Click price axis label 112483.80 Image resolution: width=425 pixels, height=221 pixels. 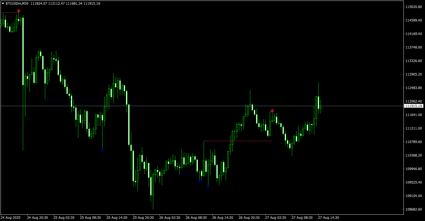click(414, 88)
